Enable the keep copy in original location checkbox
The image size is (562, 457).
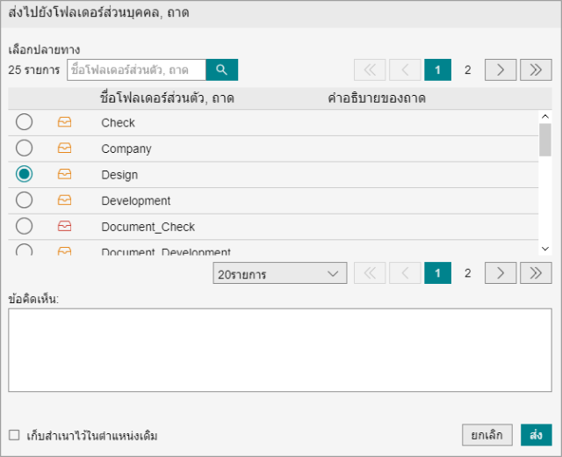(14, 435)
